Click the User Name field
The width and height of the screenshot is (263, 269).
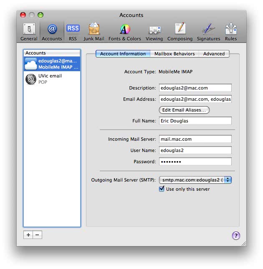click(195, 150)
